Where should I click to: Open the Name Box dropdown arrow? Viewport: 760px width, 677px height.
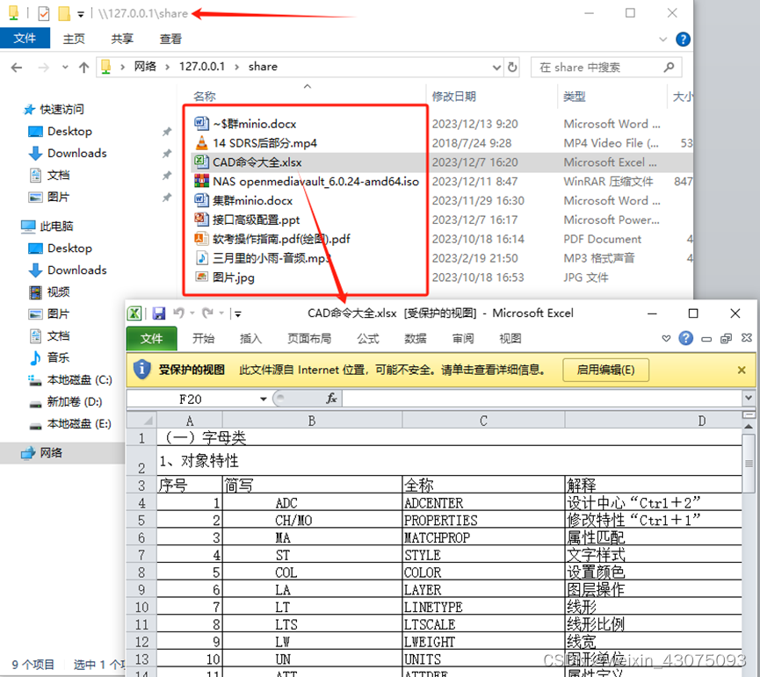click(x=264, y=399)
